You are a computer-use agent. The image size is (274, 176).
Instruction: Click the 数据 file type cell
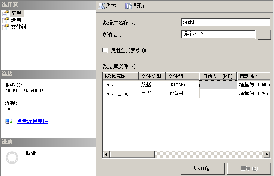click(152, 85)
